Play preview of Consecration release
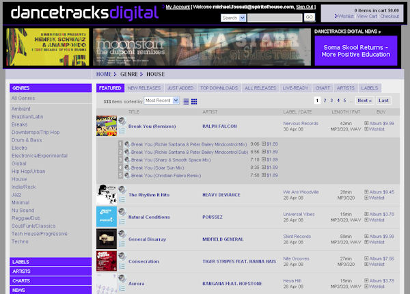Image resolution: width=410 pixels, height=294 pixels. coord(122,256)
